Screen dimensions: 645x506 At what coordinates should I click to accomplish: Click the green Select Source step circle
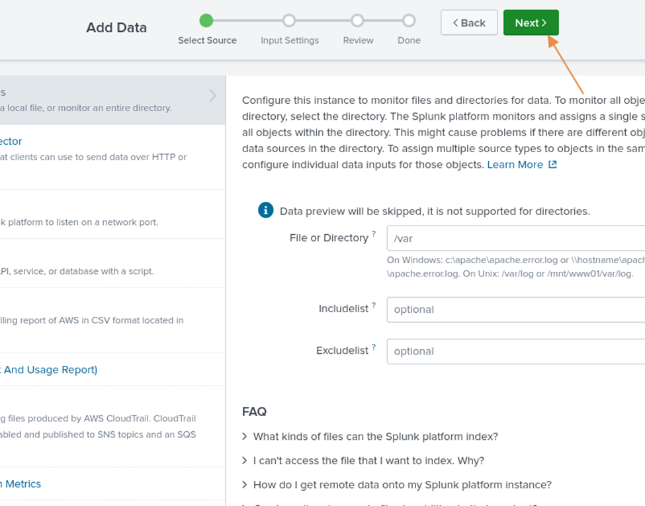click(206, 21)
